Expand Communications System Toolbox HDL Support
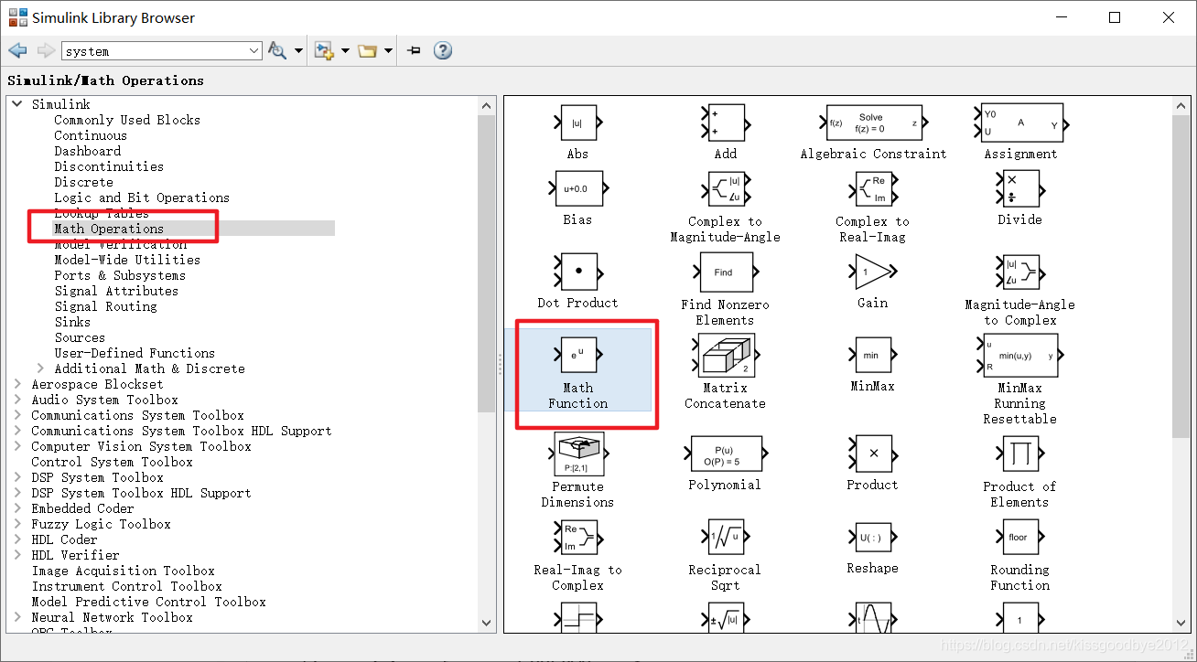The image size is (1197, 662). (x=17, y=431)
